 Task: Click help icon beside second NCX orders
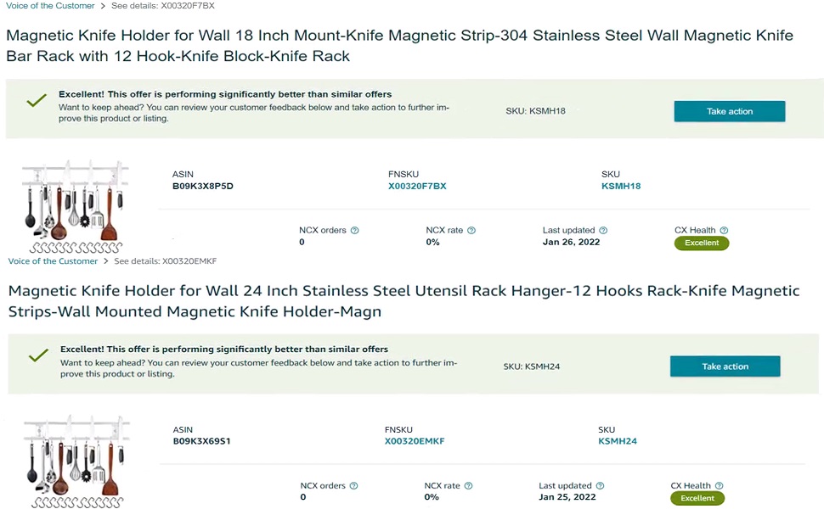(353, 486)
